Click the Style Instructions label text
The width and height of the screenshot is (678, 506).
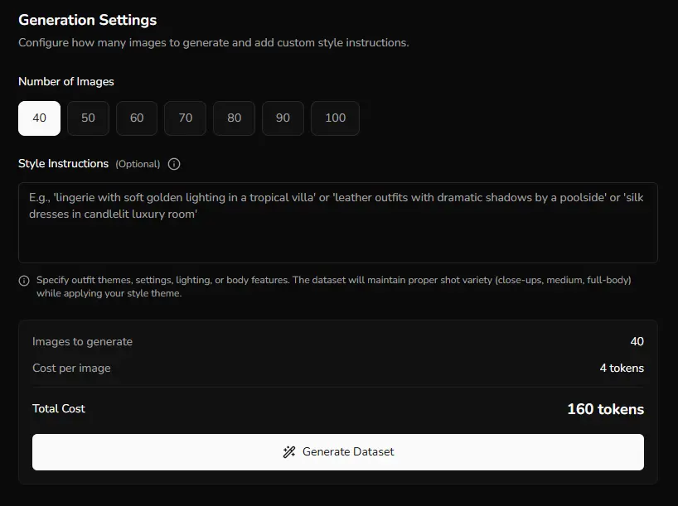point(64,164)
